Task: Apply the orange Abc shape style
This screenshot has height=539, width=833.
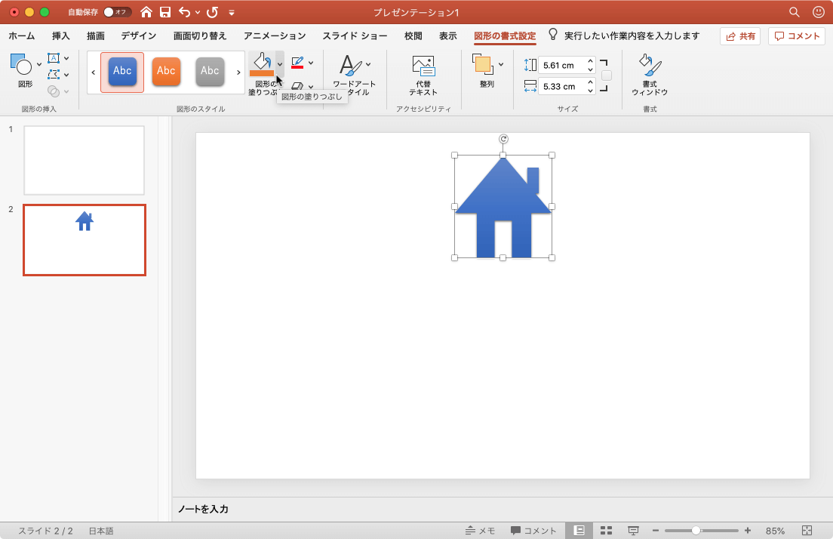Action: (x=166, y=71)
